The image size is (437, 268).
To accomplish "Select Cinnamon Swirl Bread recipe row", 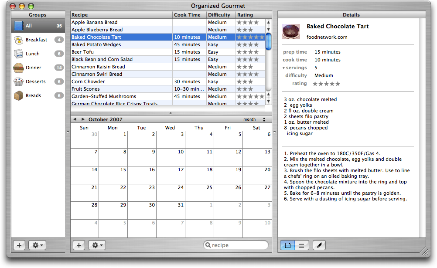I will (168, 74).
